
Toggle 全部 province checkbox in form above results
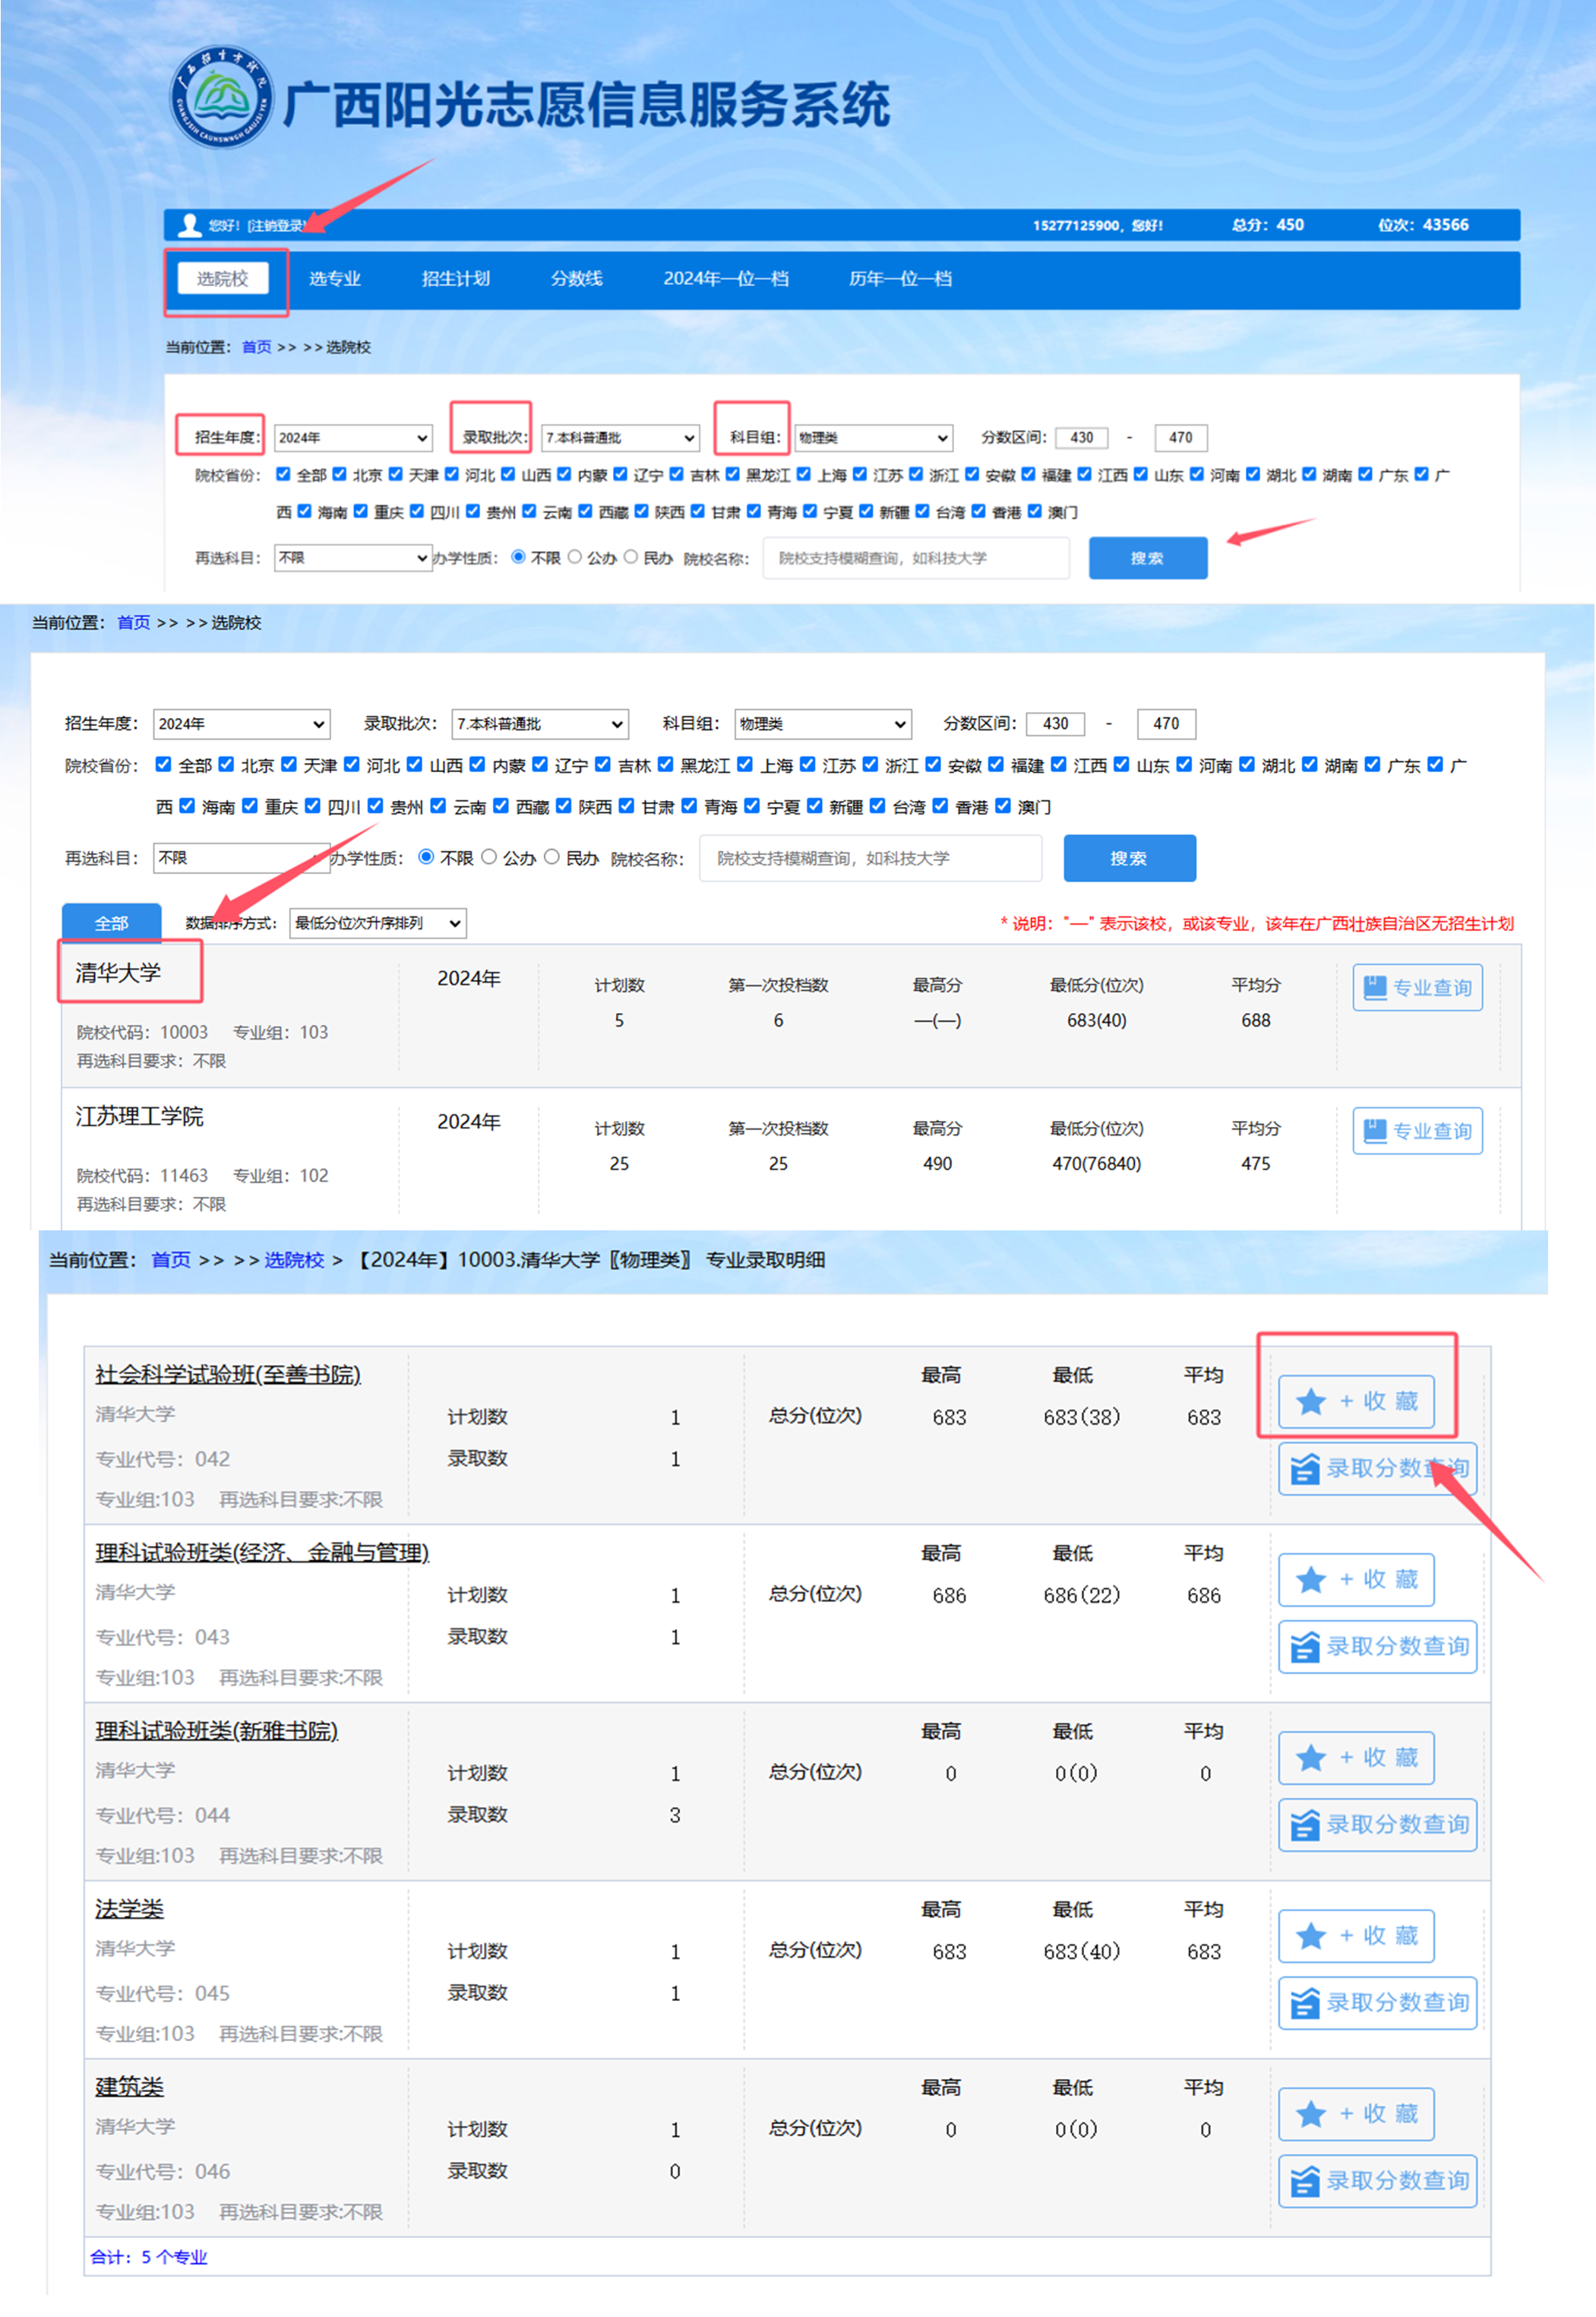[164, 764]
